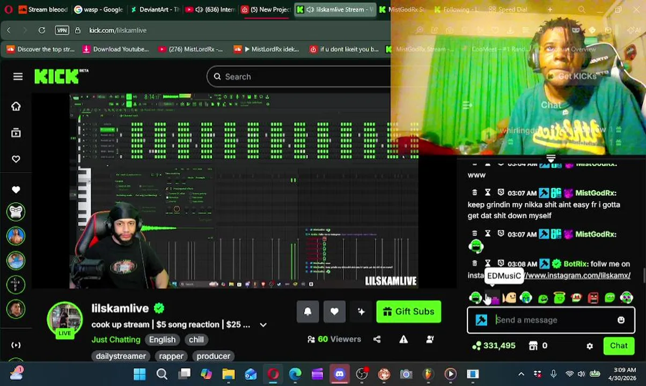Image resolution: width=646 pixels, height=386 pixels.
Task: Delete the 'keep grindin' MistGodRx message via trash icon
Action: 474,192
